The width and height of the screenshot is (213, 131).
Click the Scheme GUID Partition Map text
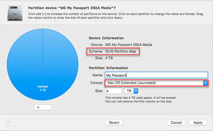(x=113, y=51)
